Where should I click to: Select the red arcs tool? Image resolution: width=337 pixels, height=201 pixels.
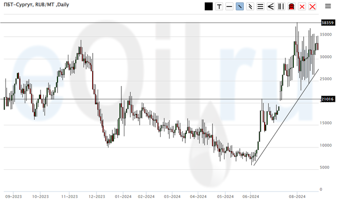click(291, 6)
